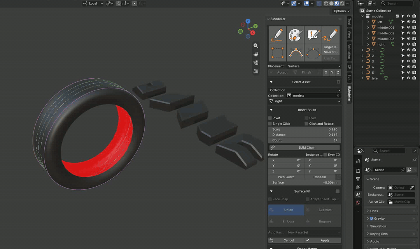Switch to the View sidebar tab
The height and width of the screenshot is (249, 420).
coord(349,34)
